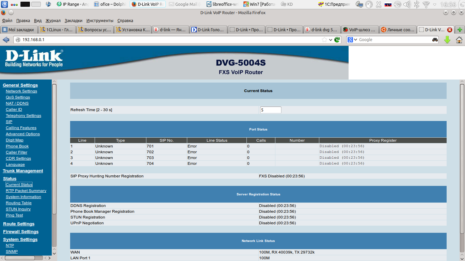This screenshot has height=261, width=465.
Task: Reload the page with the green refresh icon
Action: [337, 40]
